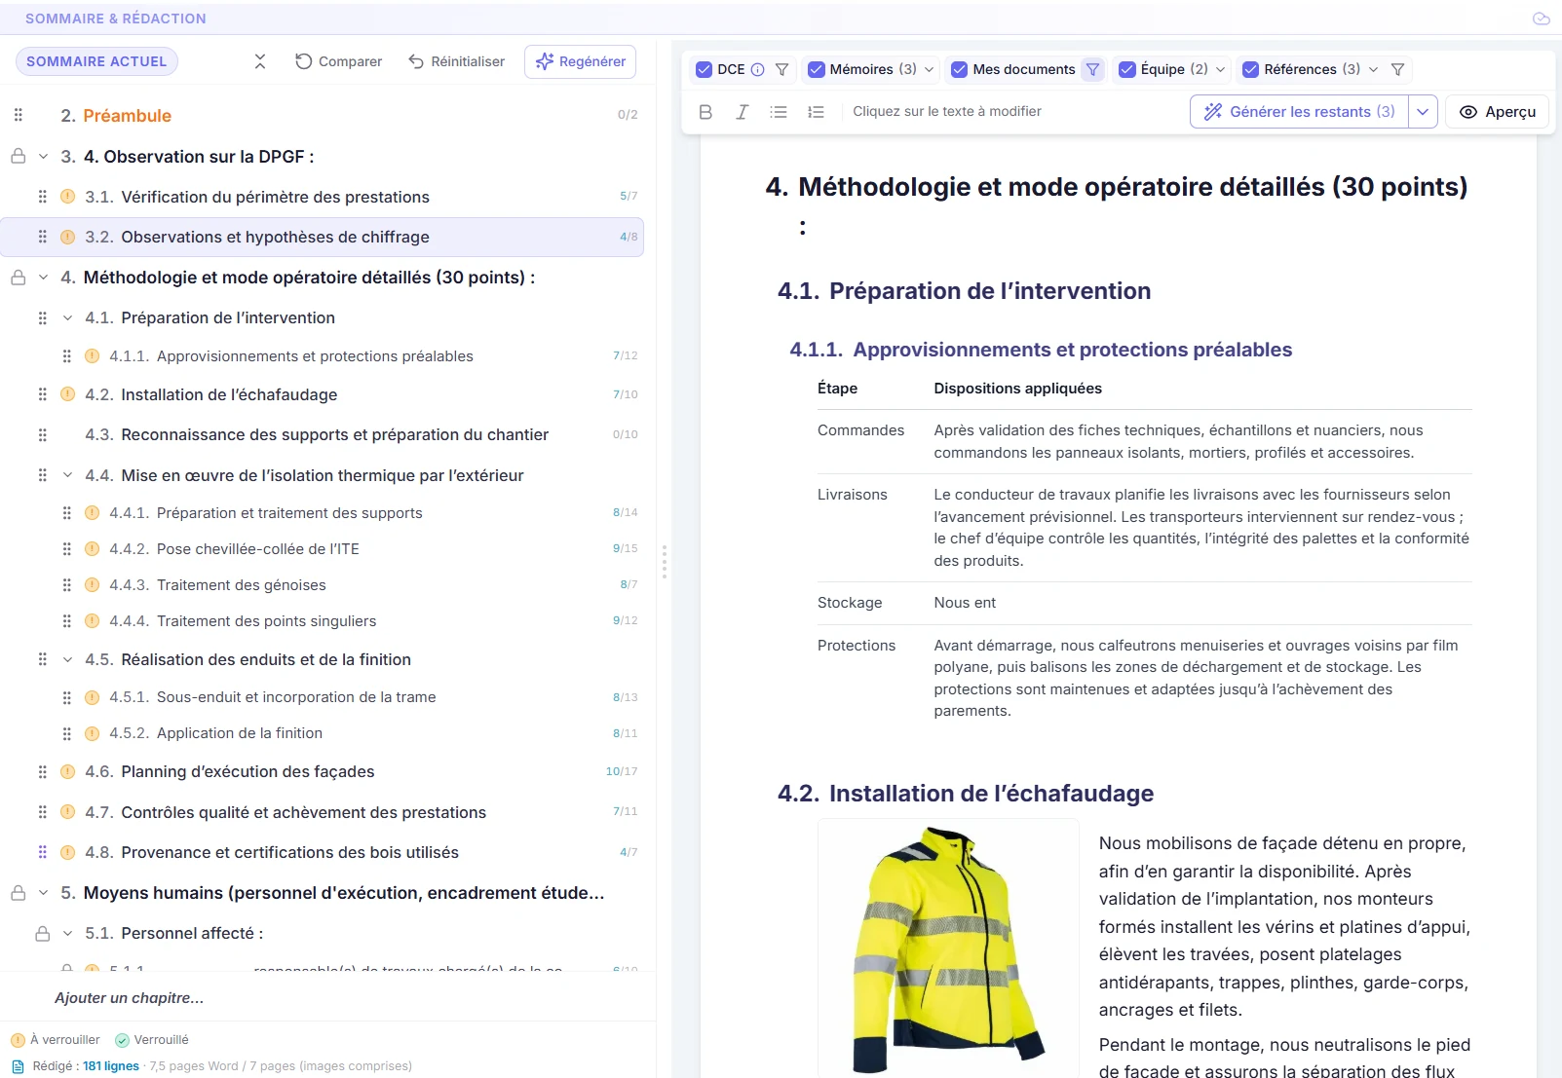Select the SOMMAIRE ACTUEL tab
This screenshot has height=1078, width=1562.
tap(96, 61)
